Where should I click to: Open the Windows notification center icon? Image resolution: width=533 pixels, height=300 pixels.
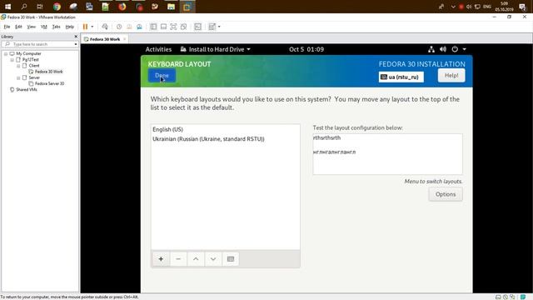pos(522,7)
